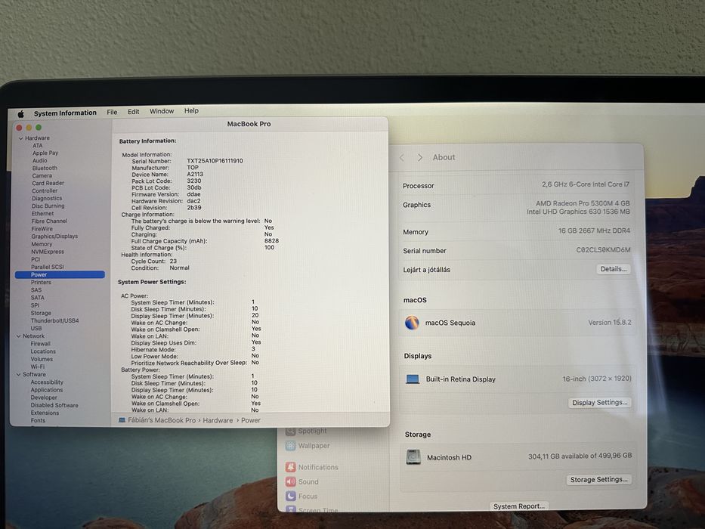This screenshot has width=705, height=529.
Task: Go forward in the About settings window
Action: 419,157
